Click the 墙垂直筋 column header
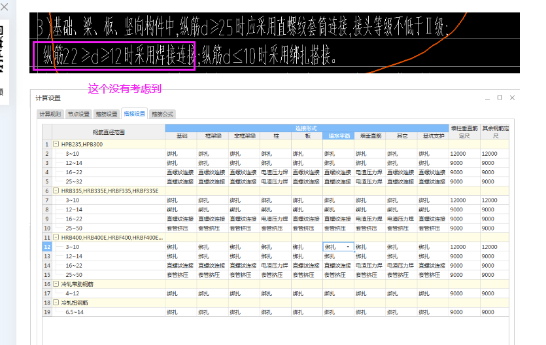546x345 pixels. click(x=370, y=136)
